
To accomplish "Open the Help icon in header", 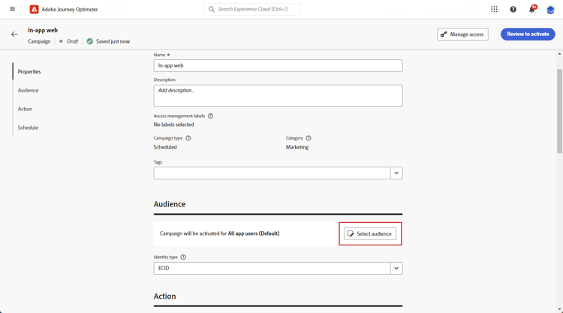I will (513, 10).
